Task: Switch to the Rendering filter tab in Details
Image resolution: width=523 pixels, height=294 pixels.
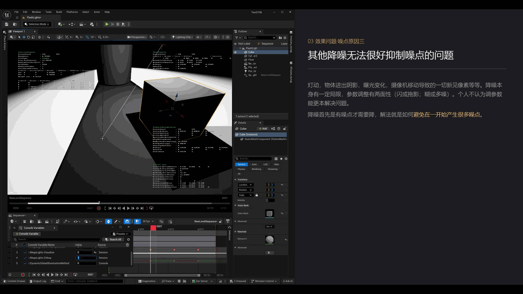Action: pyautogui.click(x=256, y=169)
